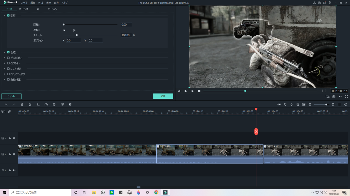Add a new track with the add-track icon
This screenshot has width=350, height=196.
[x=3, y=112]
